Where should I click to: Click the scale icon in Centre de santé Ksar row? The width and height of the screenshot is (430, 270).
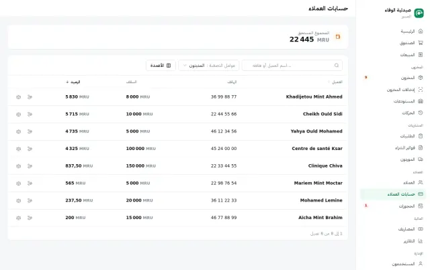[18, 149]
